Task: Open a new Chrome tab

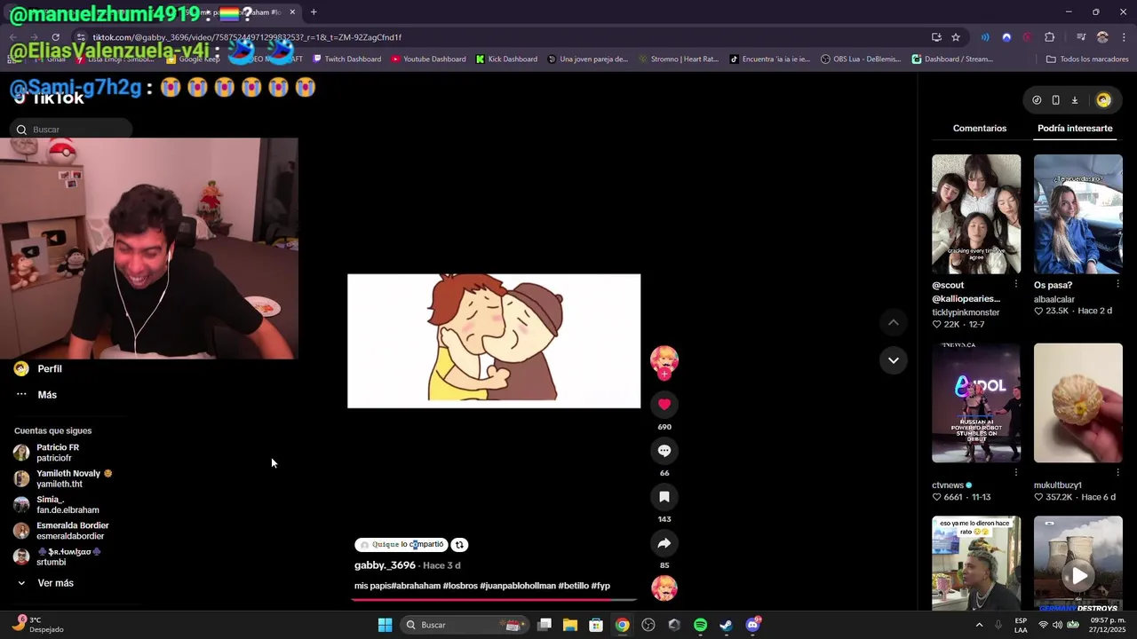Action: (x=314, y=12)
